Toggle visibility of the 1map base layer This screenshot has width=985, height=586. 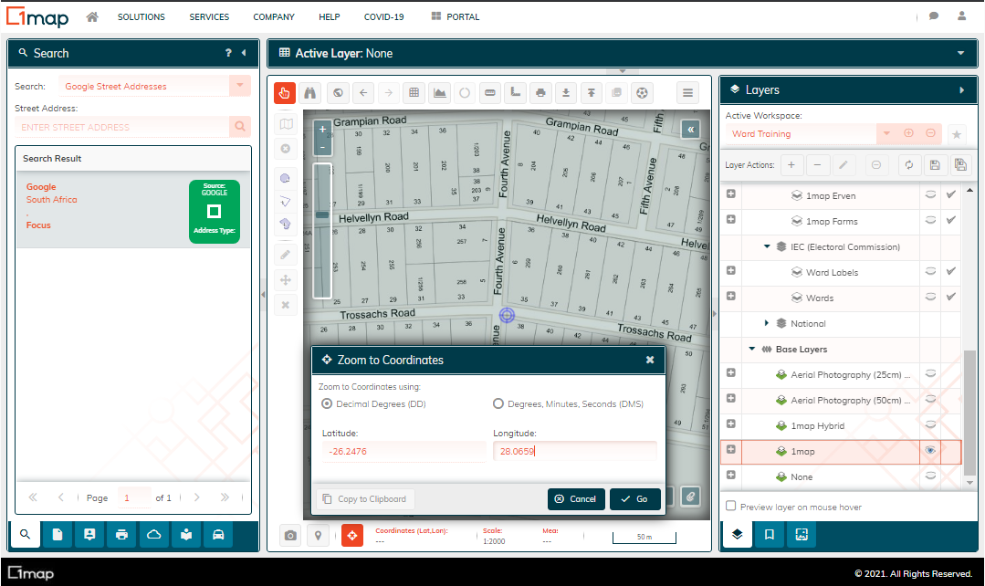click(930, 451)
